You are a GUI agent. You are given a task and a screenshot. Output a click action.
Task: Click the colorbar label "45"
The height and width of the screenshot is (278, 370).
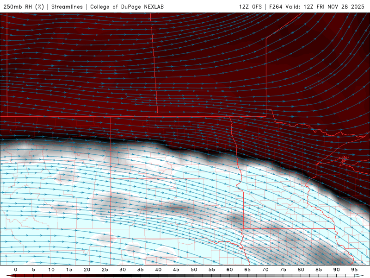click(x=176, y=270)
